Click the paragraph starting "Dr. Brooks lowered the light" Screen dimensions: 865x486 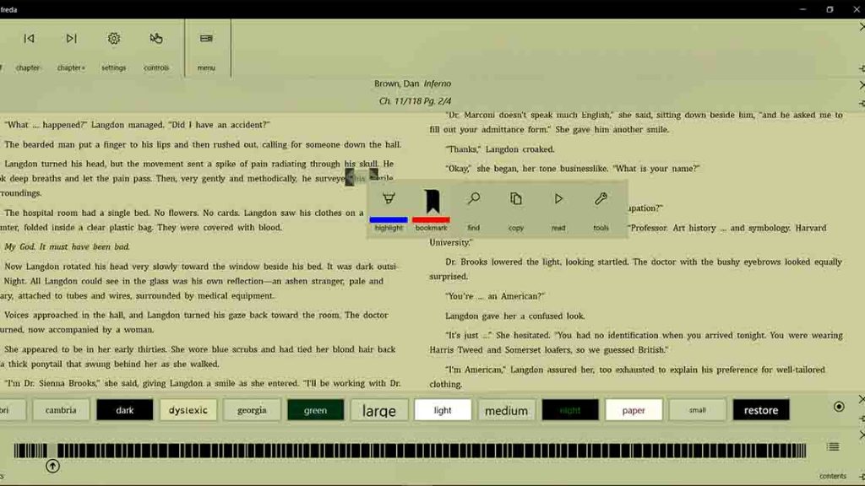click(636, 269)
